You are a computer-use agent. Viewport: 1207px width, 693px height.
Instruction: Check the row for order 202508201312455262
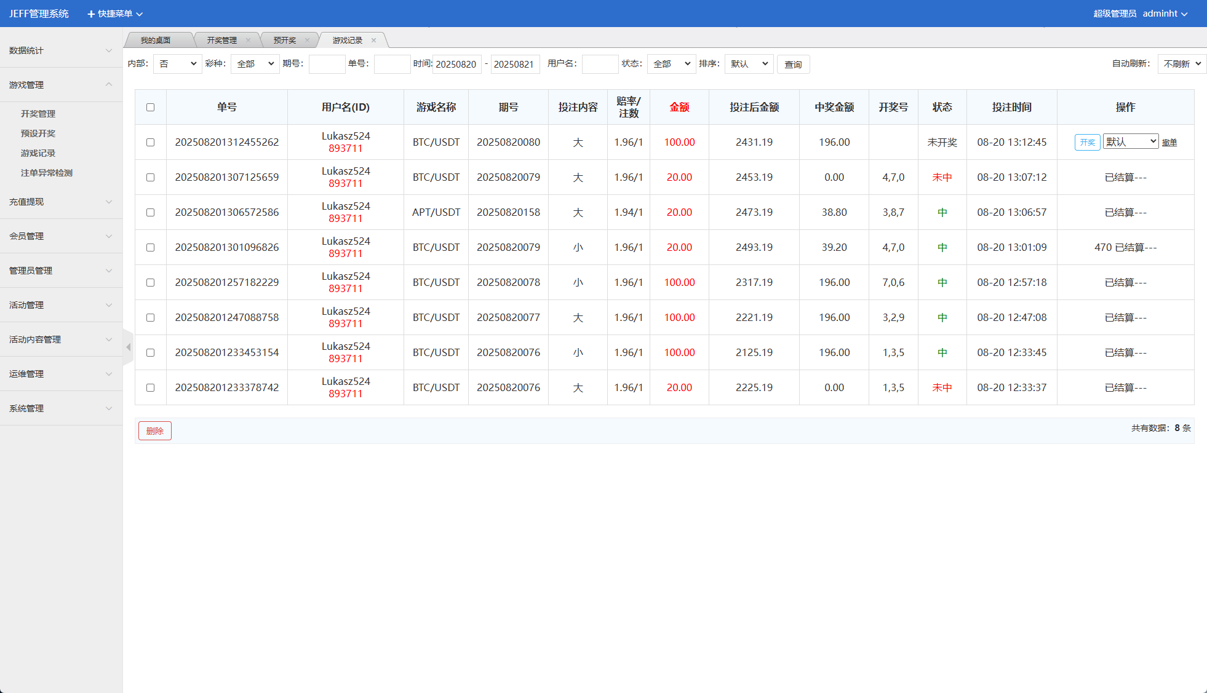[150, 143]
